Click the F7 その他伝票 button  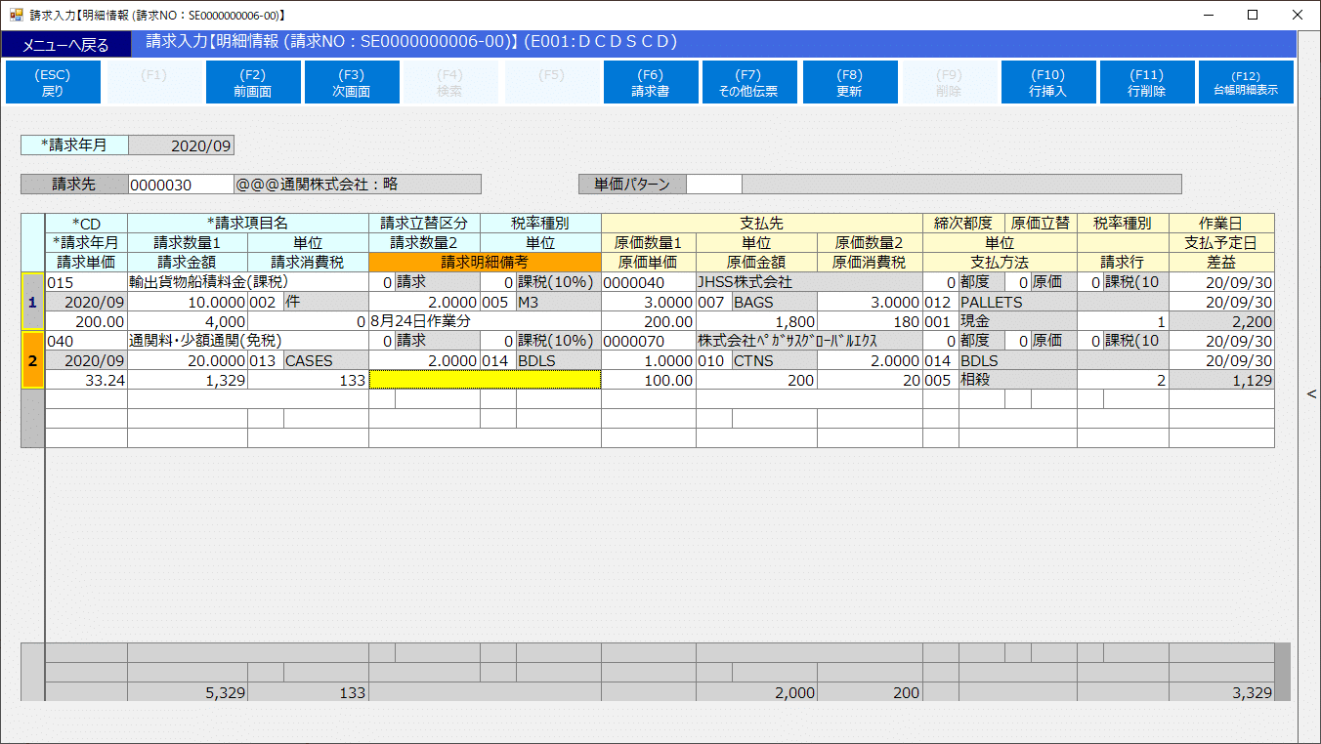pos(749,82)
